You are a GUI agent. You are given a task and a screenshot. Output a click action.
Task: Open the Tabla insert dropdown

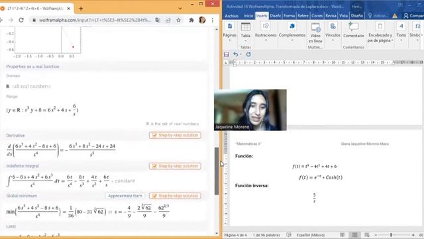click(246, 33)
